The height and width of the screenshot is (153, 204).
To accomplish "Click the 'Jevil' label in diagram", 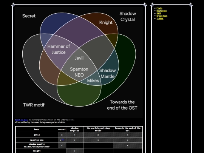I will [79, 58].
